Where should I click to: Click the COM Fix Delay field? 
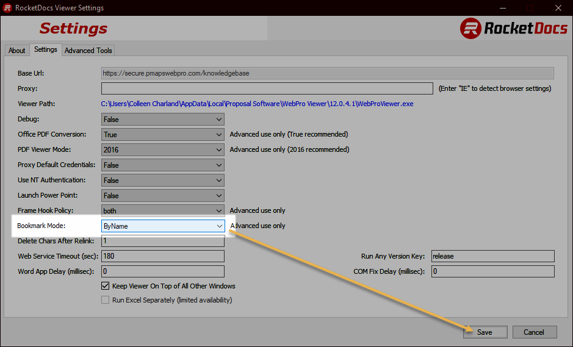coord(492,271)
